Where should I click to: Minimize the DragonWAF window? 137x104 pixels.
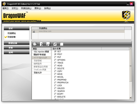tap(128, 4)
